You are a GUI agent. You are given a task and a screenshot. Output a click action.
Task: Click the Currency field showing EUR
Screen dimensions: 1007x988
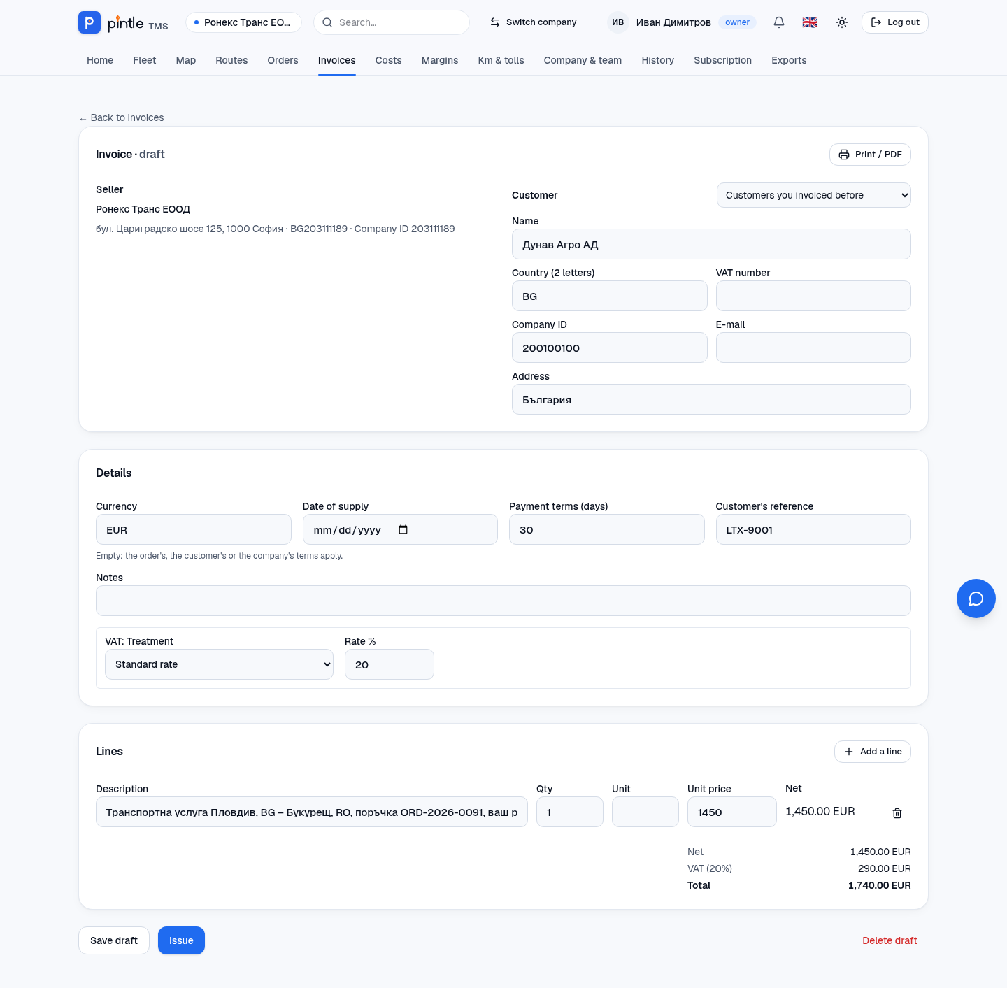point(194,529)
